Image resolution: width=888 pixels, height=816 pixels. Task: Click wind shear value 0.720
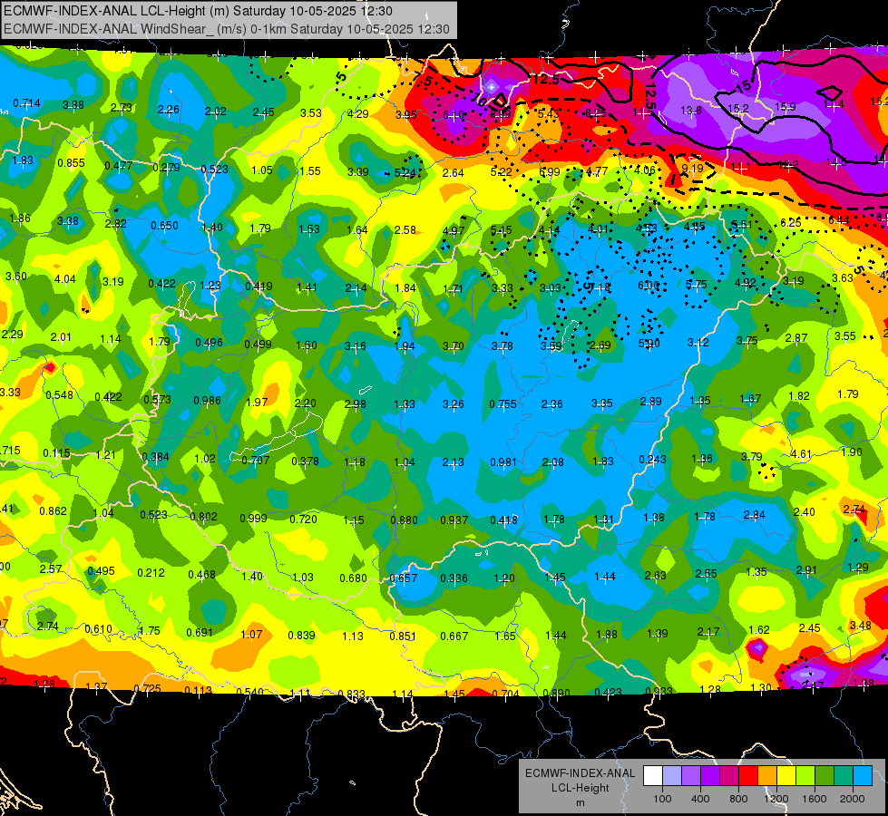(x=304, y=520)
